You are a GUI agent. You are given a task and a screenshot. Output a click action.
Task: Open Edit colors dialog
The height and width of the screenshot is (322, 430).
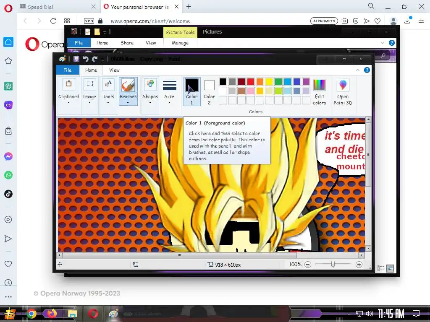[319, 92]
